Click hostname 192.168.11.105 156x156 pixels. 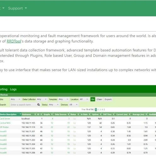pyautogui.click(x=28, y=123)
